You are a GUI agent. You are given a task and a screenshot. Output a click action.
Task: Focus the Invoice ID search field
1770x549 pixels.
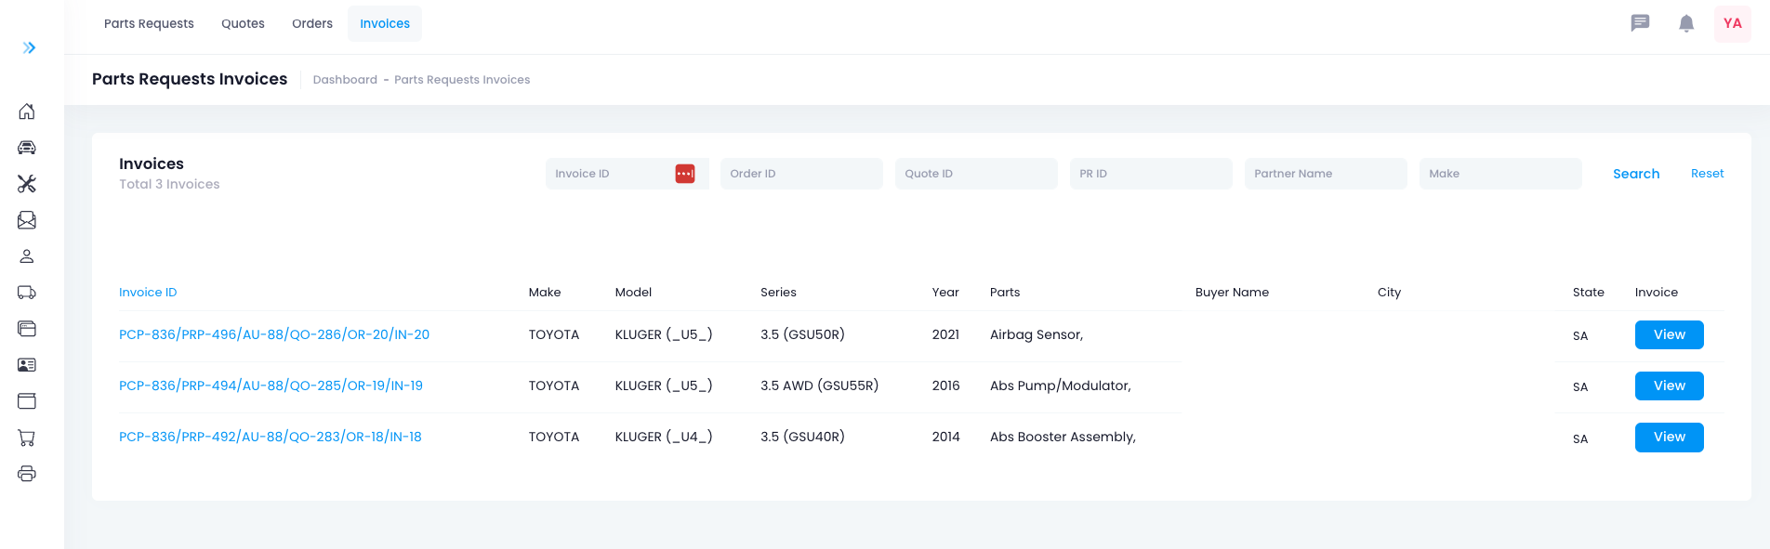(627, 174)
